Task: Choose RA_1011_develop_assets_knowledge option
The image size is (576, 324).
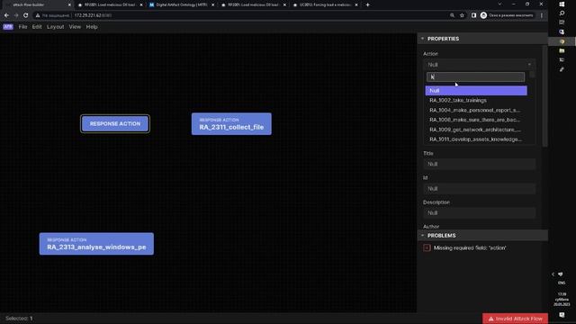Action: click(x=476, y=139)
